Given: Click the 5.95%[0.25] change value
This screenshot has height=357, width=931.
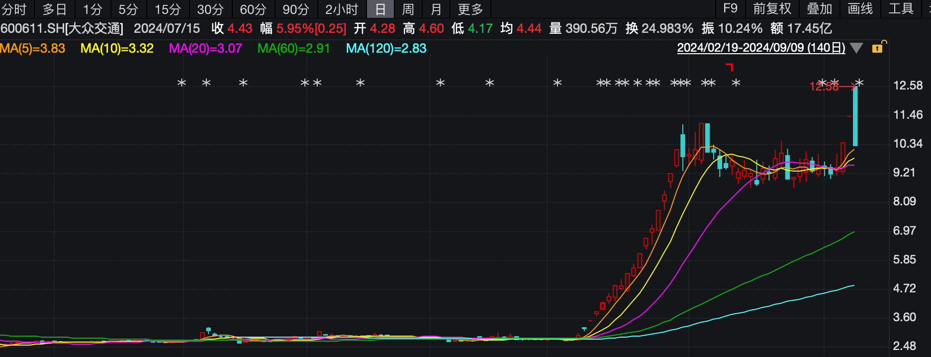Looking at the screenshot, I should coord(311,28).
